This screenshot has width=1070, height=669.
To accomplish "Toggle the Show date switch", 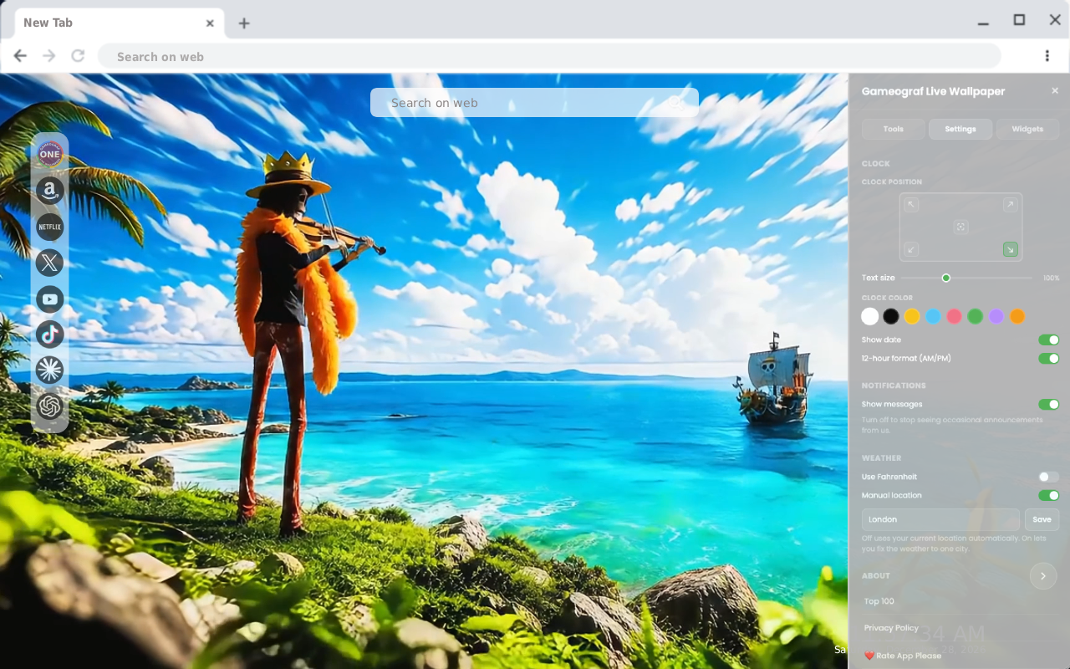I will (x=1048, y=340).
